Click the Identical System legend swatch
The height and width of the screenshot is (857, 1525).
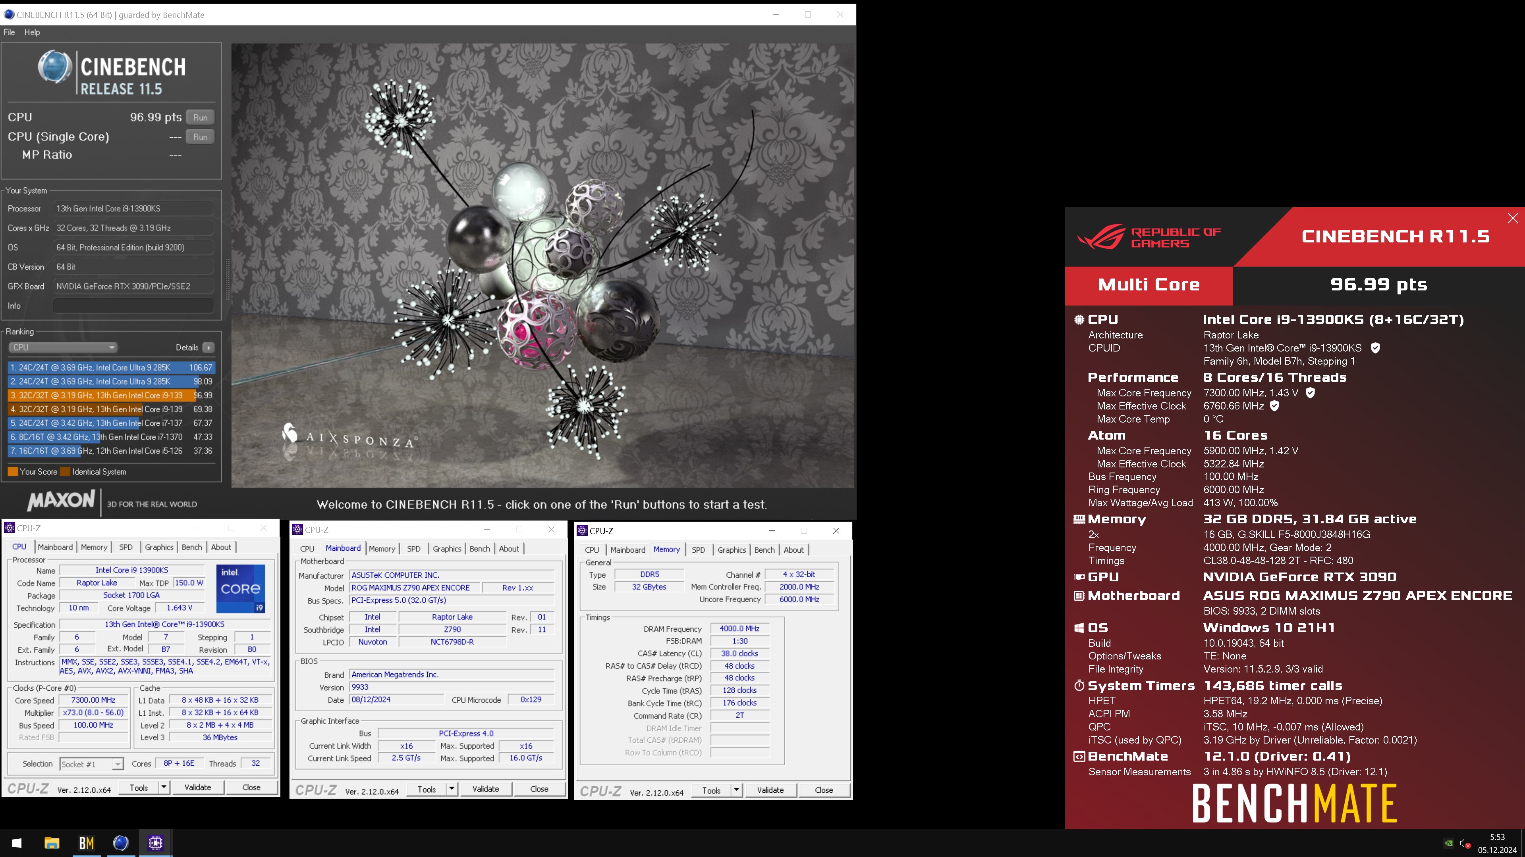(65, 471)
